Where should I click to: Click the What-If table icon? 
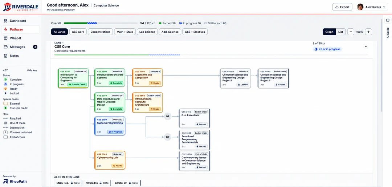pyautogui.click(x=5, y=38)
